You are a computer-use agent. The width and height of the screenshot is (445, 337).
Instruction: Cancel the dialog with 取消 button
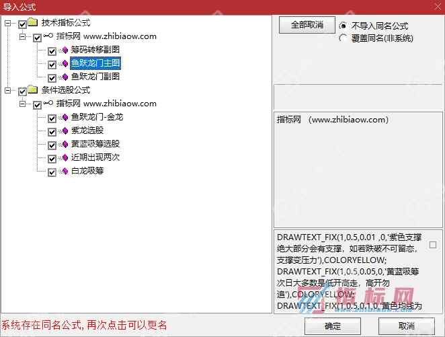coord(407,326)
